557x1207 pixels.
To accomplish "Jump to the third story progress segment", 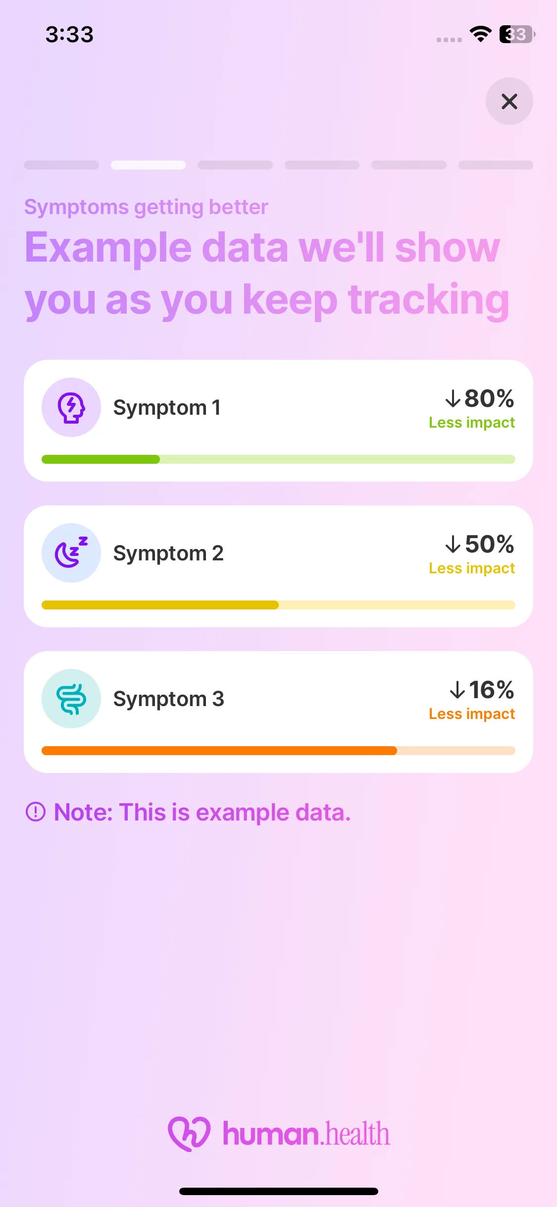I will click(235, 165).
